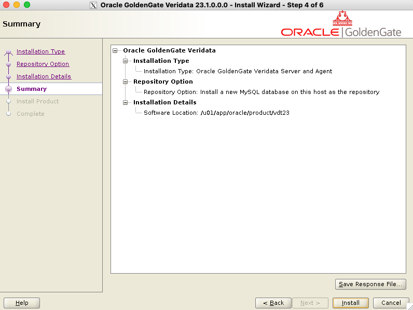Click the Complete step bullet icon
The width and height of the screenshot is (413, 310).
[8, 114]
